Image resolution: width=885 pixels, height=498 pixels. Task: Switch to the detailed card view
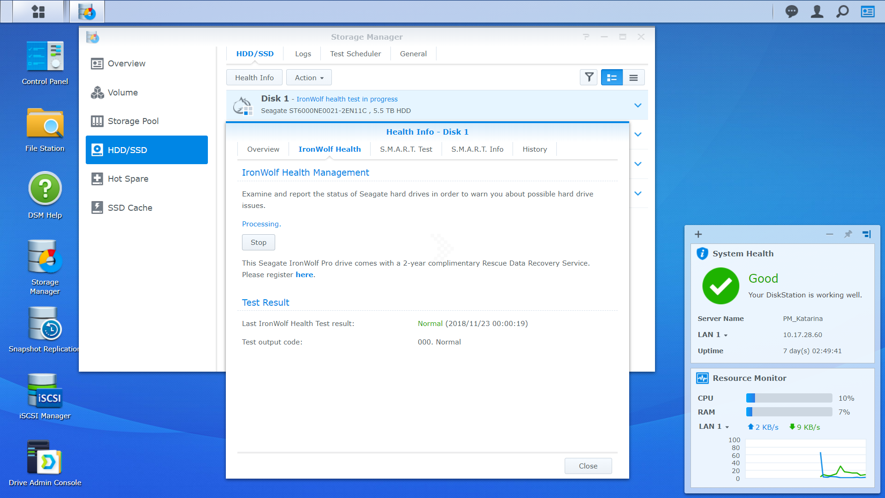(612, 77)
